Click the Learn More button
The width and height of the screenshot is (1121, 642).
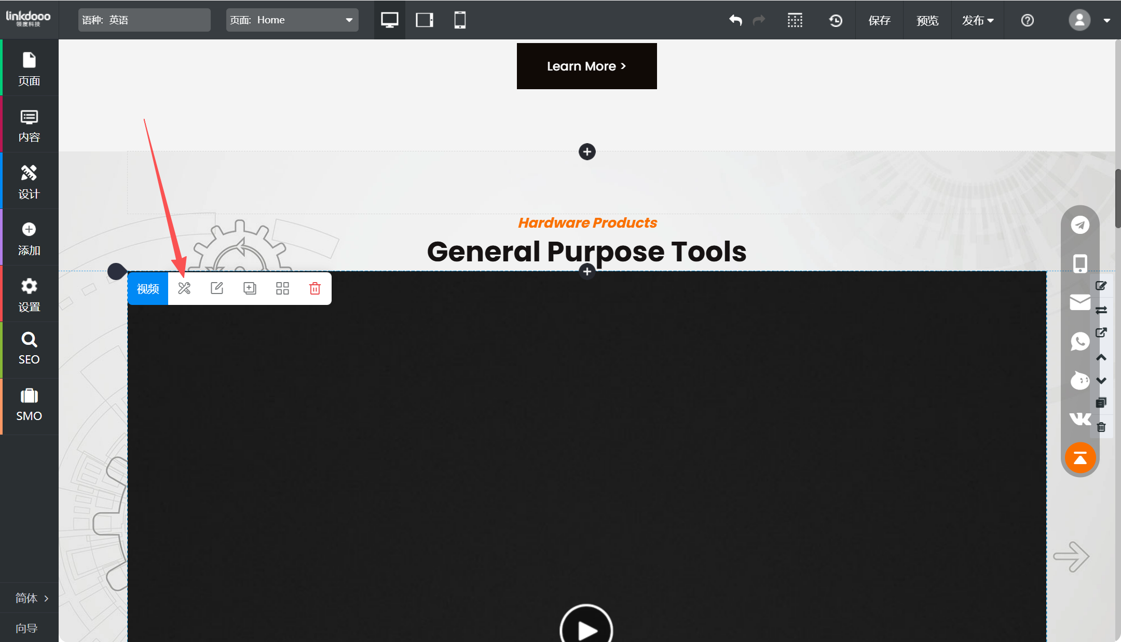(x=586, y=66)
